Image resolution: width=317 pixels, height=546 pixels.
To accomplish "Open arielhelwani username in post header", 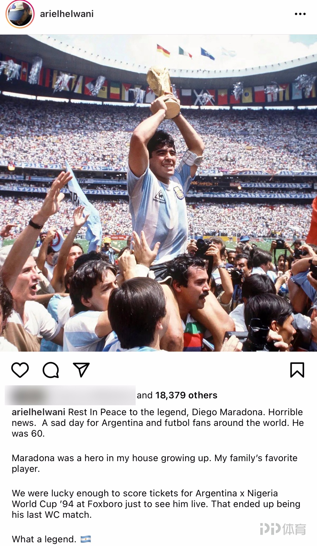I will pyautogui.click(x=67, y=14).
